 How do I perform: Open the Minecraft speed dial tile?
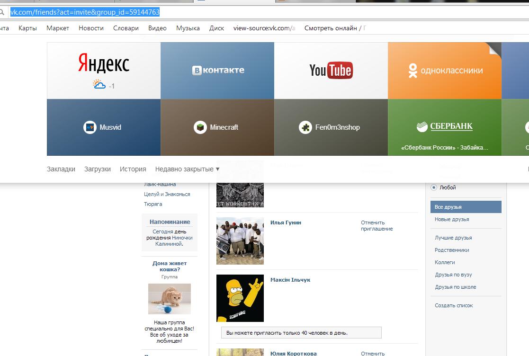point(217,127)
